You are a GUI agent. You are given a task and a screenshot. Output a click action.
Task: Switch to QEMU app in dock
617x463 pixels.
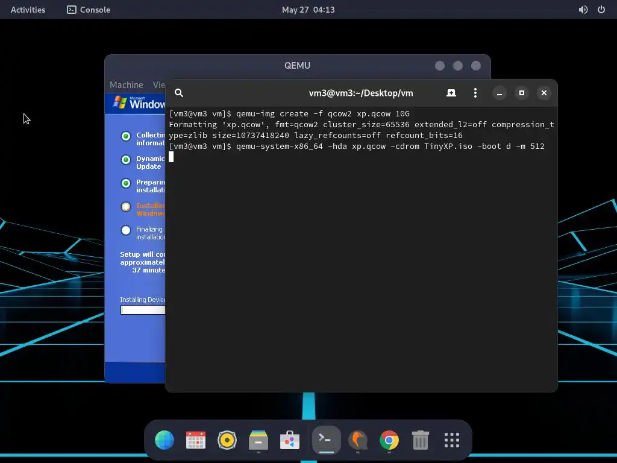pos(358,439)
